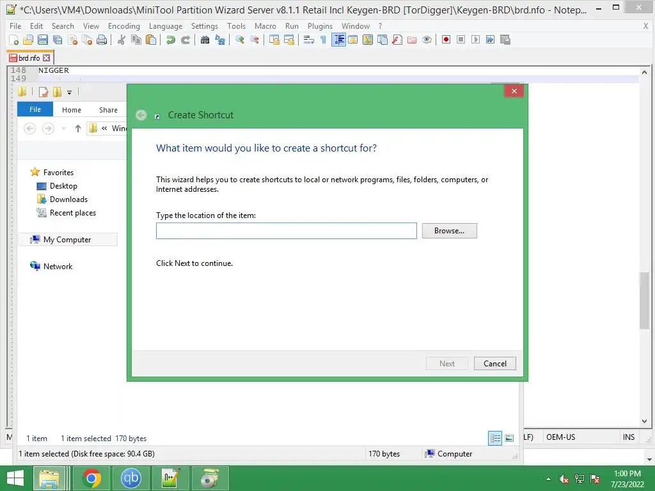
Task: Click the Open file icon in Notepad++ toolbar
Action: (28, 40)
